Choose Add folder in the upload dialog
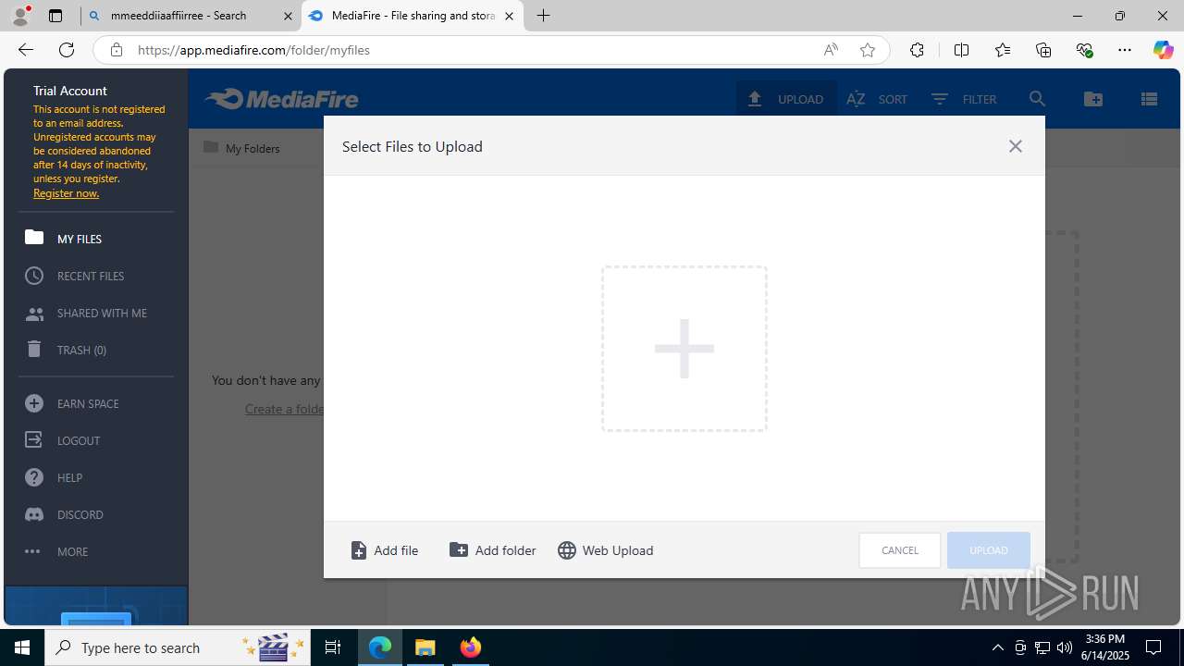Image resolution: width=1184 pixels, height=666 pixels. click(493, 550)
